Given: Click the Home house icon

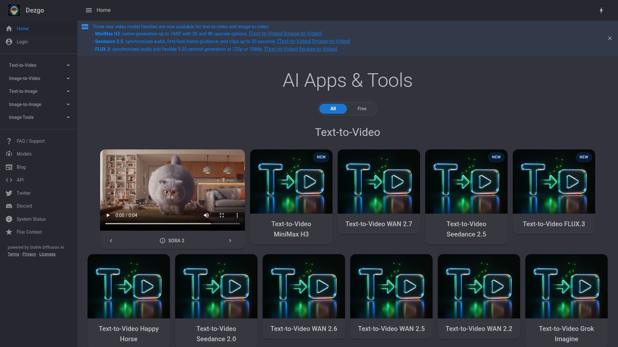Looking at the screenshot, I should point(9,29).
